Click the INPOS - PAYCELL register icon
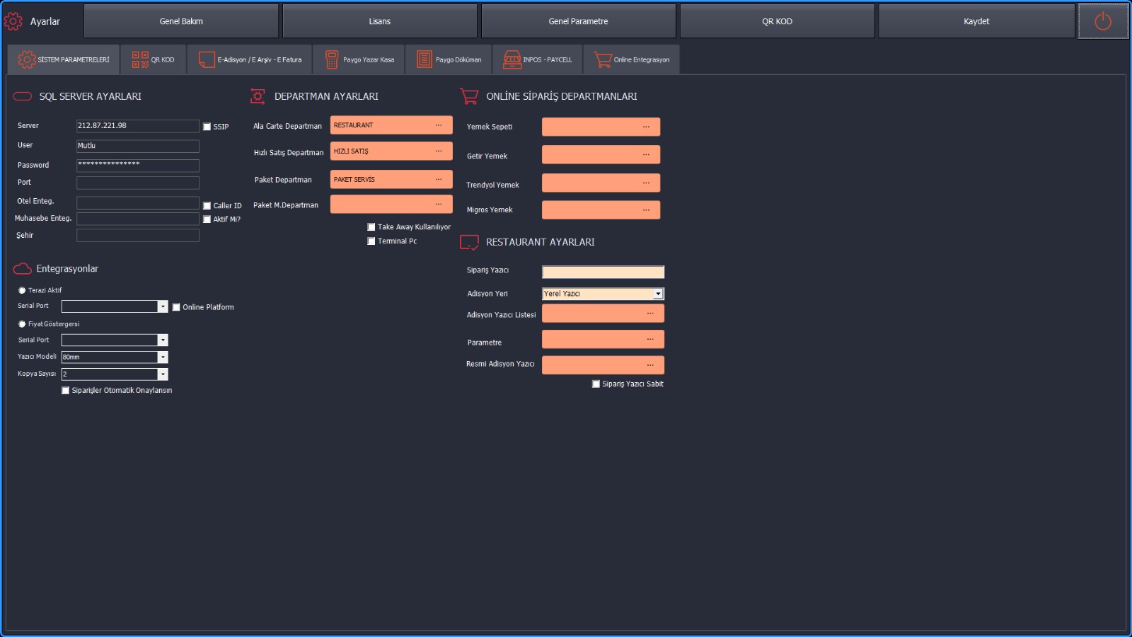Screen dimensions: 1132x637 click(x=512, y=59)
